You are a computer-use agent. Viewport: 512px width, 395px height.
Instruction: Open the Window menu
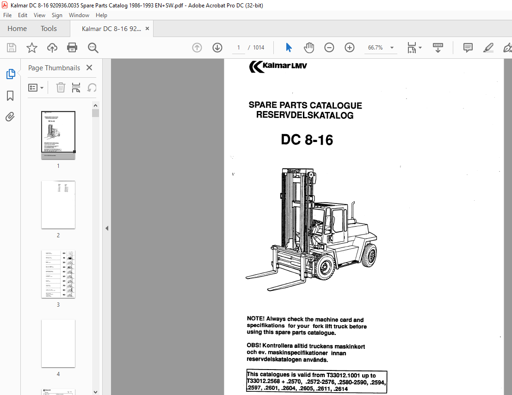(79, 15)
